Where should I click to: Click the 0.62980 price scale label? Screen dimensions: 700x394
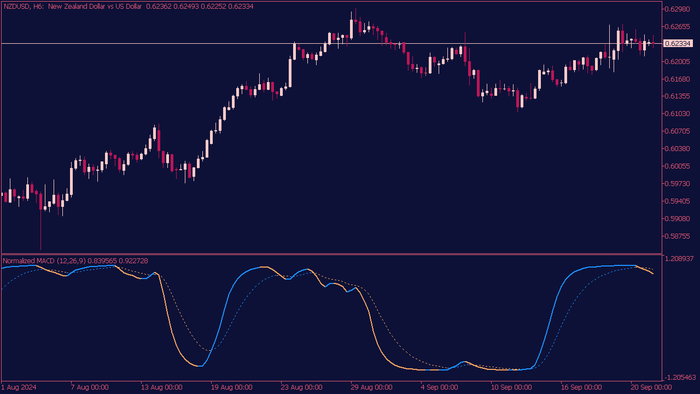(x=677, y=9)
